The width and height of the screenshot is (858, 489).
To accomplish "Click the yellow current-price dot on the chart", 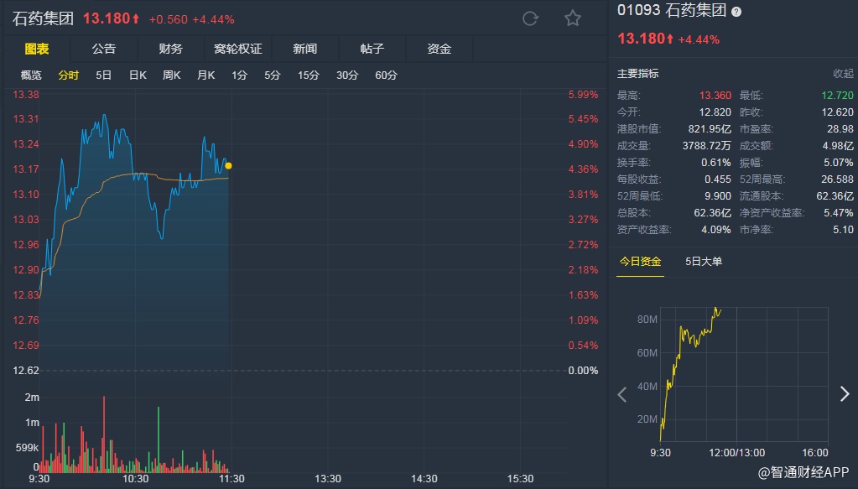I will pos(228,166).
